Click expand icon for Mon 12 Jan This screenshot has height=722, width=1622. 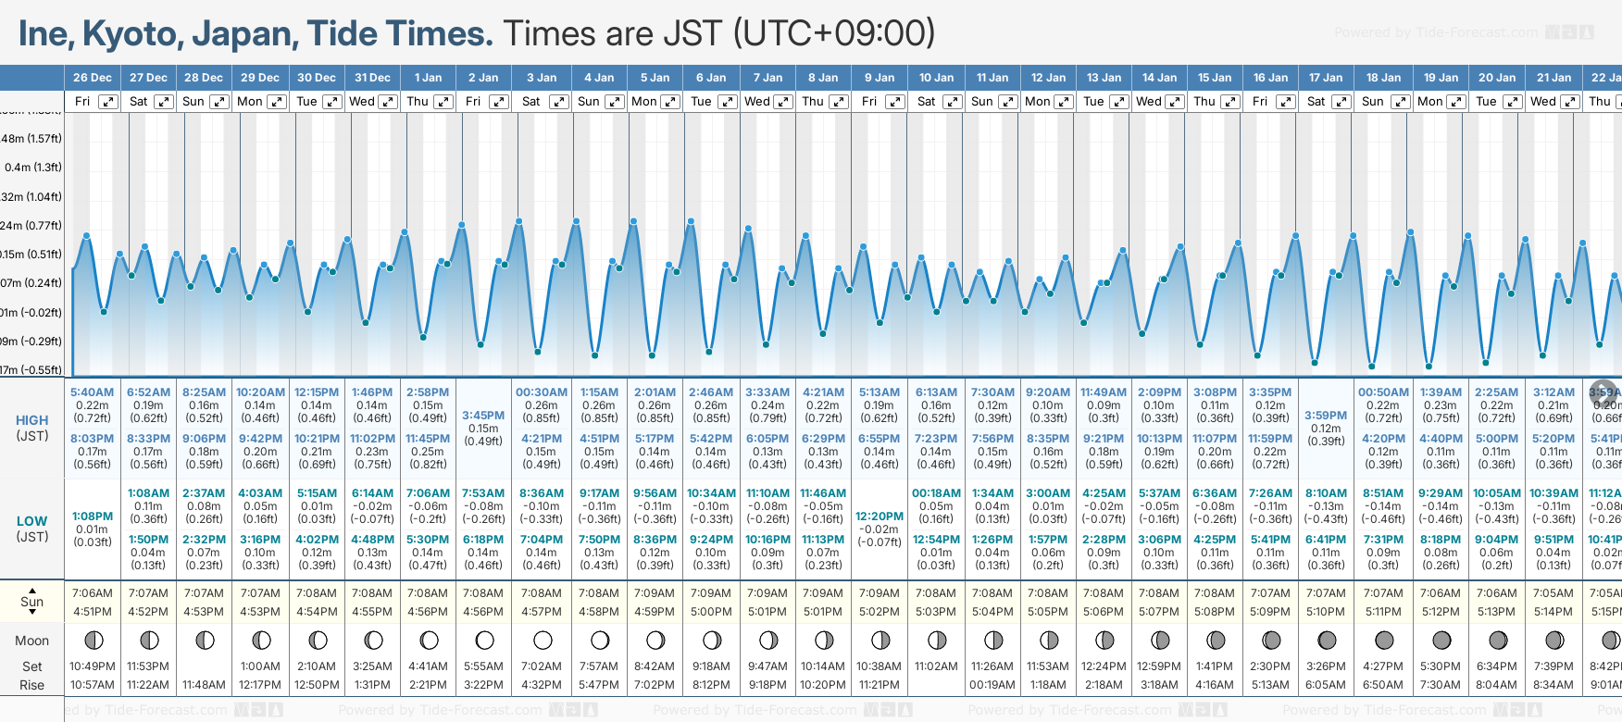point(1064,102)
